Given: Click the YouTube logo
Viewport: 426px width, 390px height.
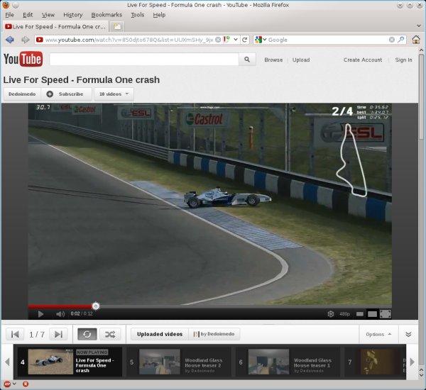Looking at the screenshot, I should click(x=23, y=60).
